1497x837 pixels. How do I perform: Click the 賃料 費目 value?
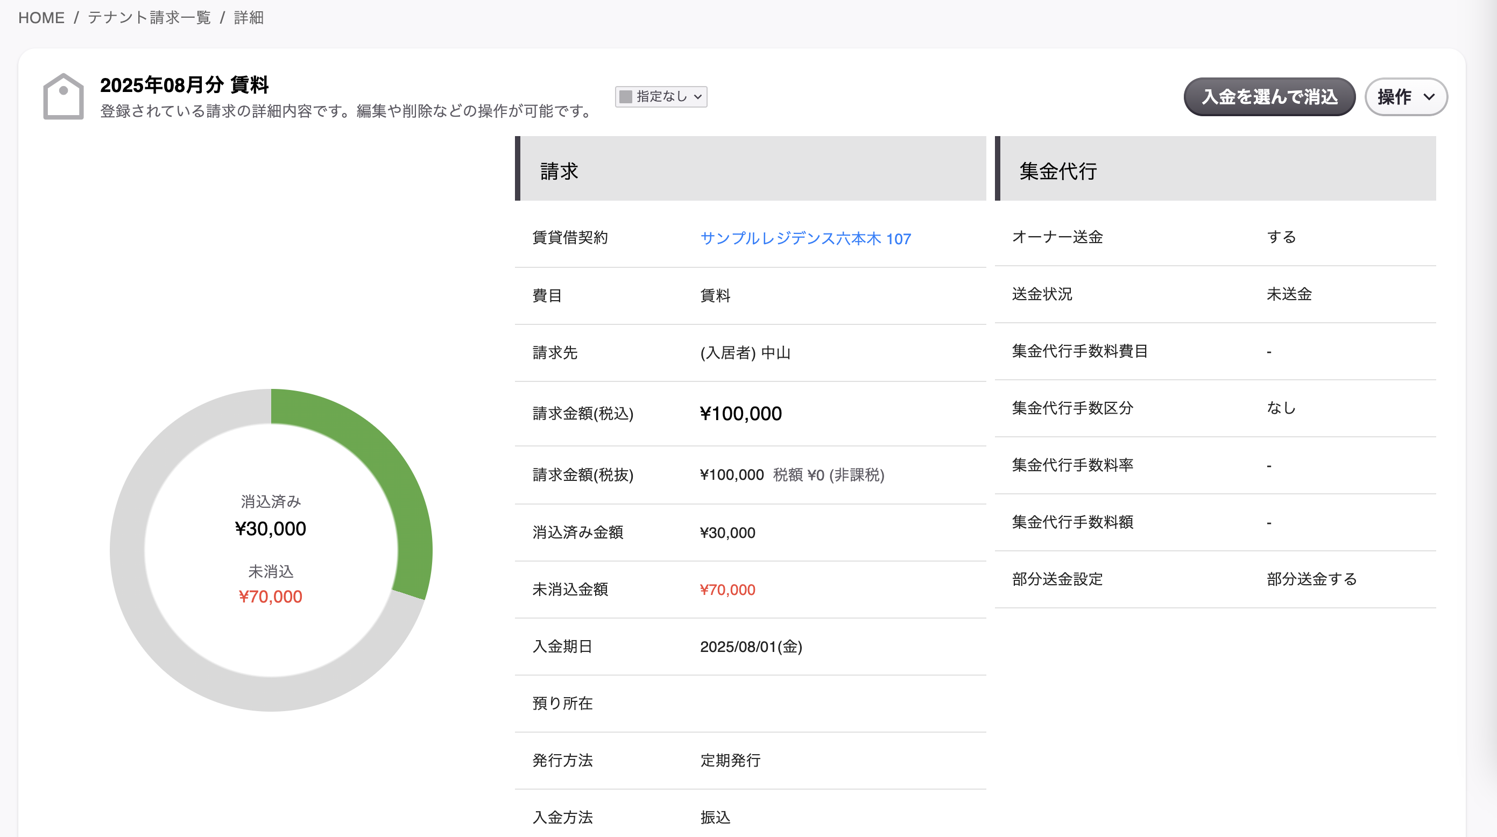pyautogui.click(x=715, y=296)
